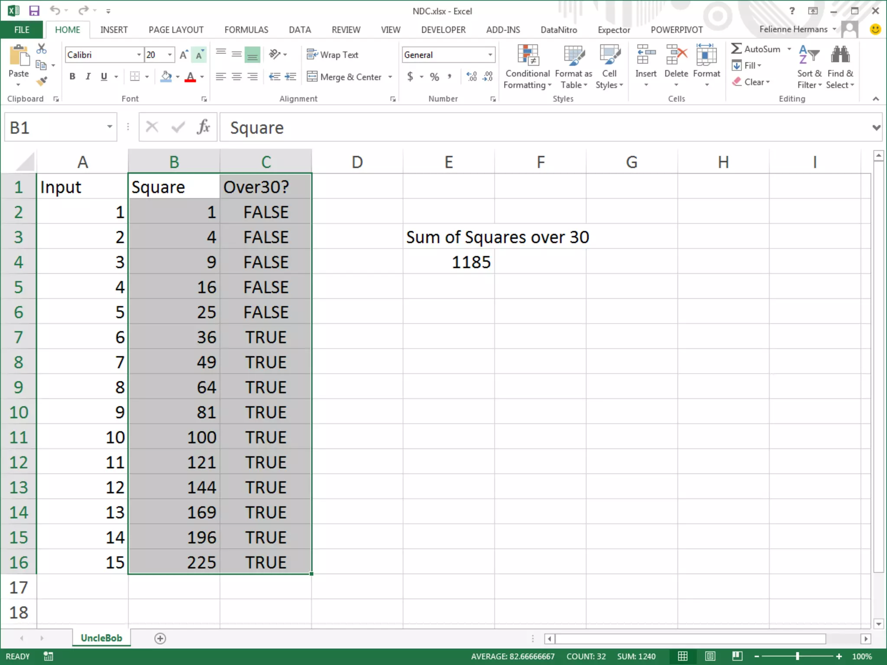Toggle Align Left horizontal alignment

click(x=221, y=77)
